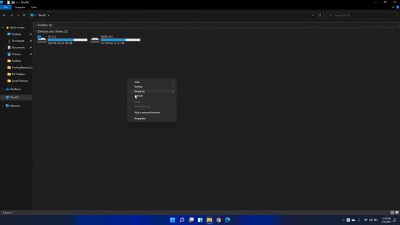
Task: Expand the This PC tree node
Action: click(x=2, y=97)
